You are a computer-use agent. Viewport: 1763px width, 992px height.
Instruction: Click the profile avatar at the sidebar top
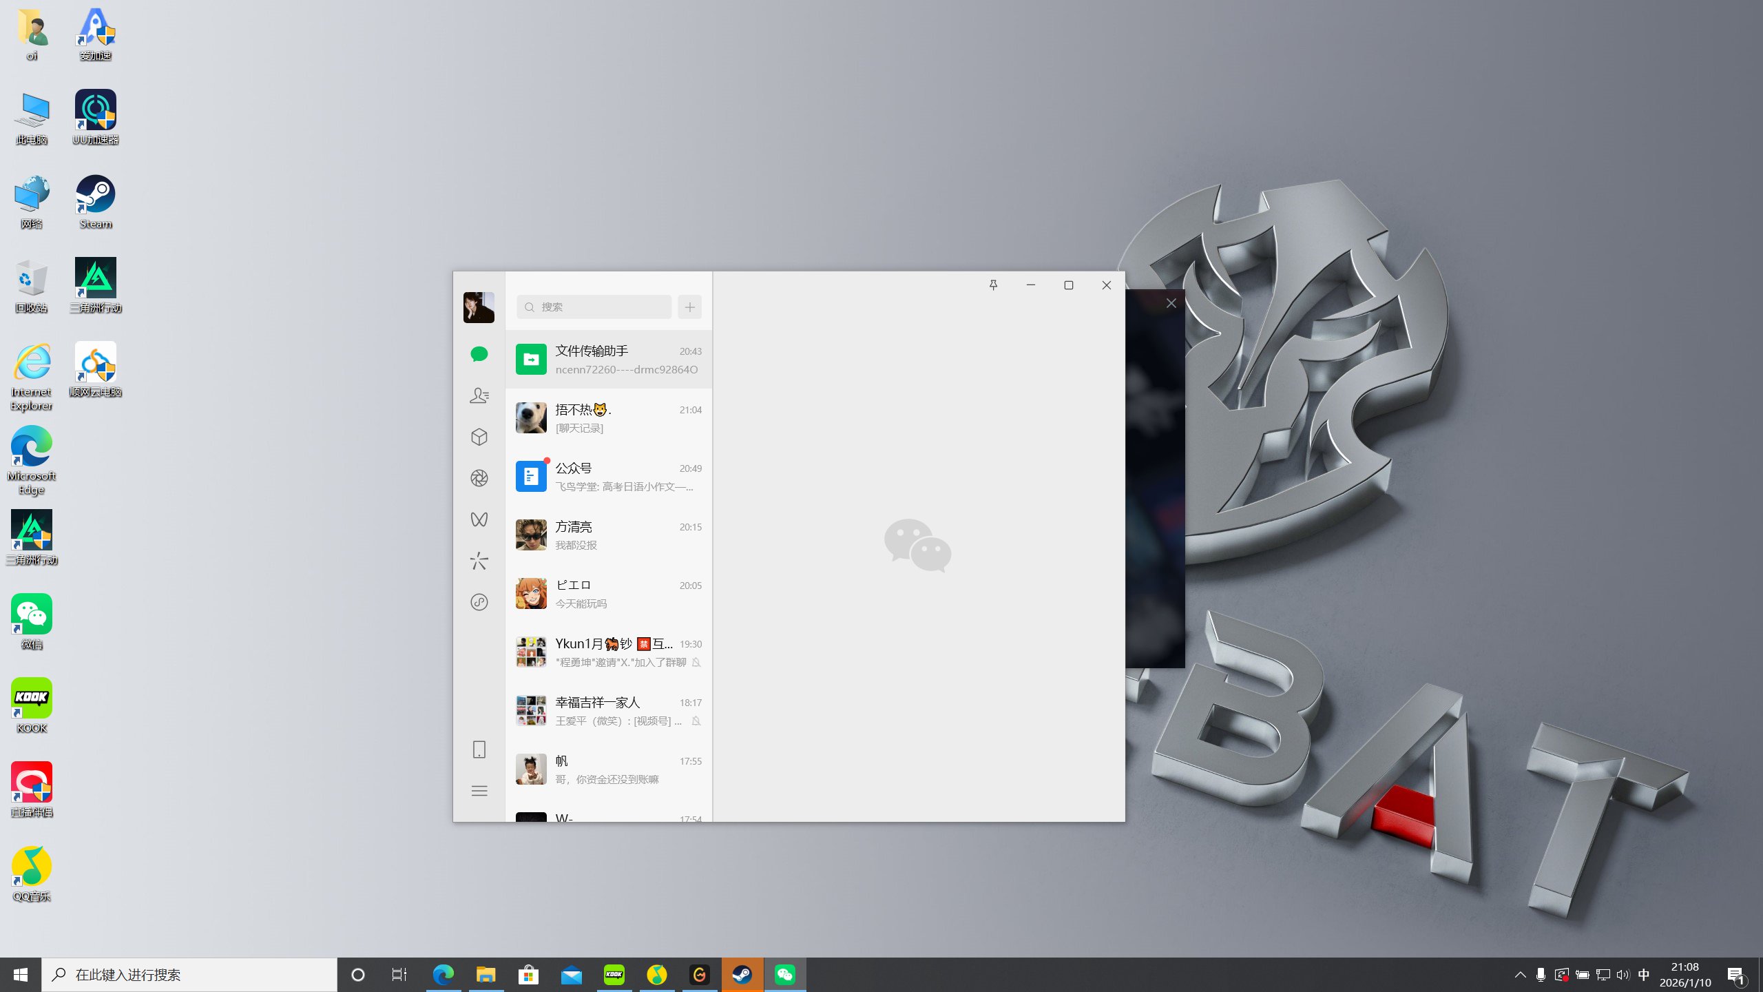(479, 307)
